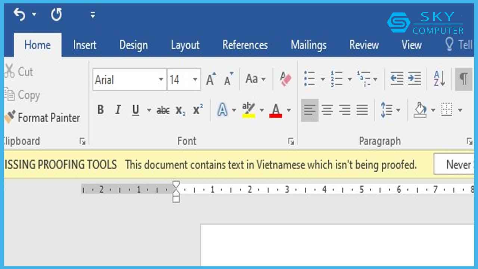Center align the text
Screen dimensions: 478x269
(327, 110)
